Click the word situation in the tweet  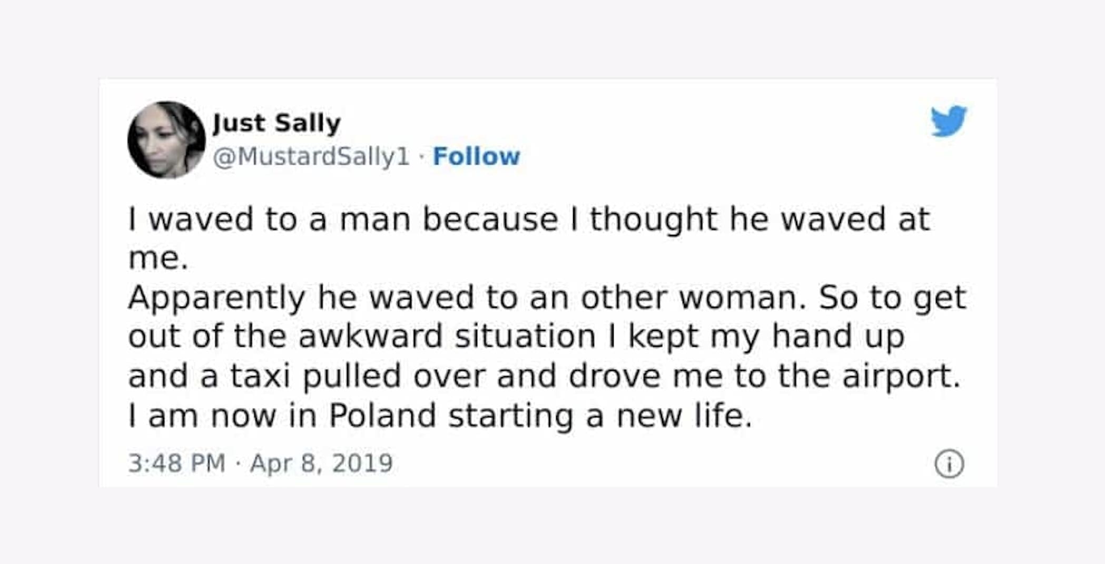pos(525,337)
